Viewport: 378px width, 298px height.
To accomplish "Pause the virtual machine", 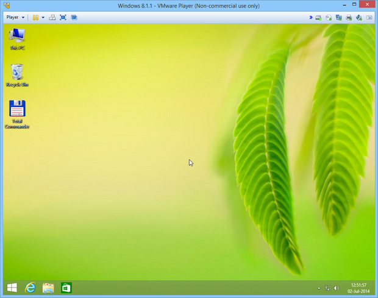I will [35, 18].
